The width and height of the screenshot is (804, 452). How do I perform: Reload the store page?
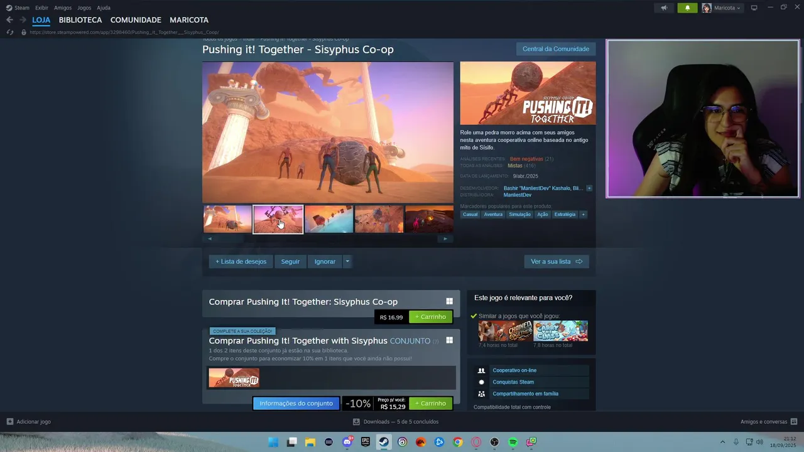pos(9,32)
